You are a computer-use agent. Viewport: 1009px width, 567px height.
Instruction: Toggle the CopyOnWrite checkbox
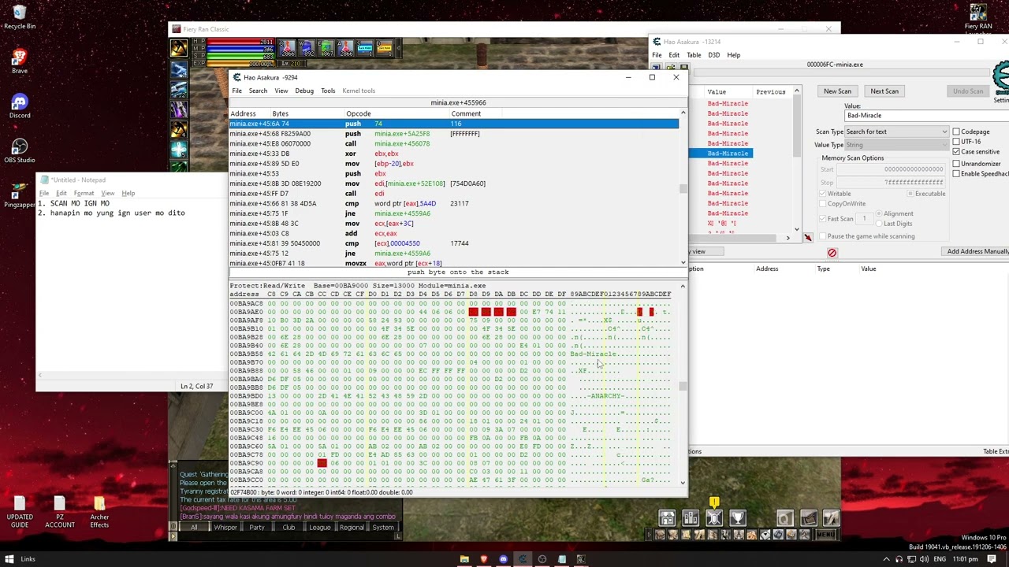822,204
